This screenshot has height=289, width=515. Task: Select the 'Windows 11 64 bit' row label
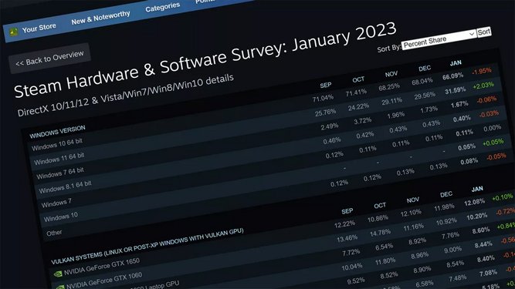(x=59, y=159)
